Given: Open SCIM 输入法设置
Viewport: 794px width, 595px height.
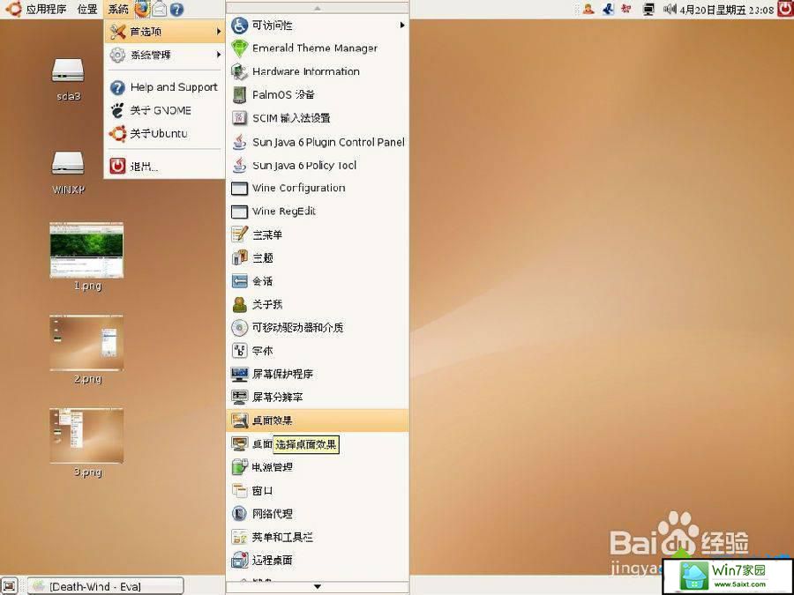Looking at the screenshot, I should 318,118.
